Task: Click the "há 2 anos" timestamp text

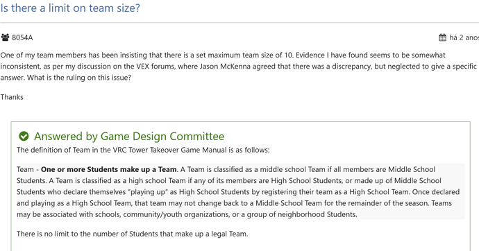Action: (x=464, y=37)
